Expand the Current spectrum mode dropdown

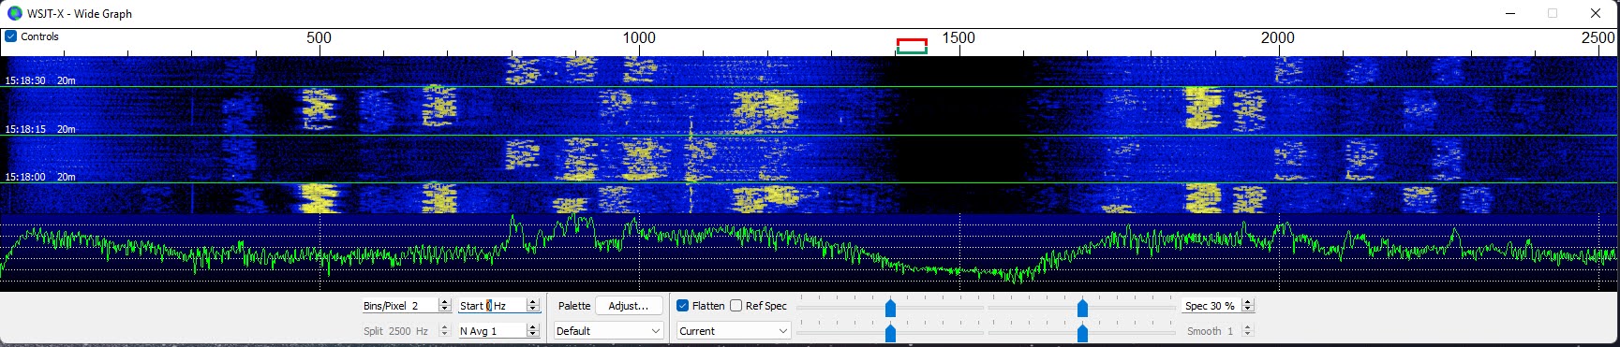tap(733, 331)
